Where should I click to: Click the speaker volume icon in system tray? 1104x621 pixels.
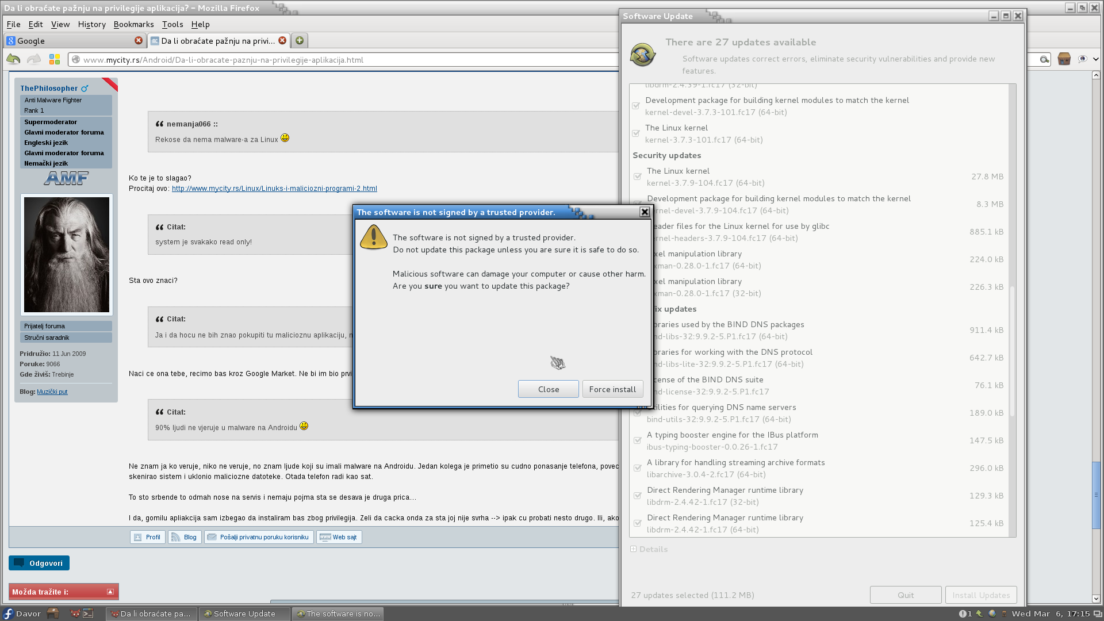tap(1005, 614)
